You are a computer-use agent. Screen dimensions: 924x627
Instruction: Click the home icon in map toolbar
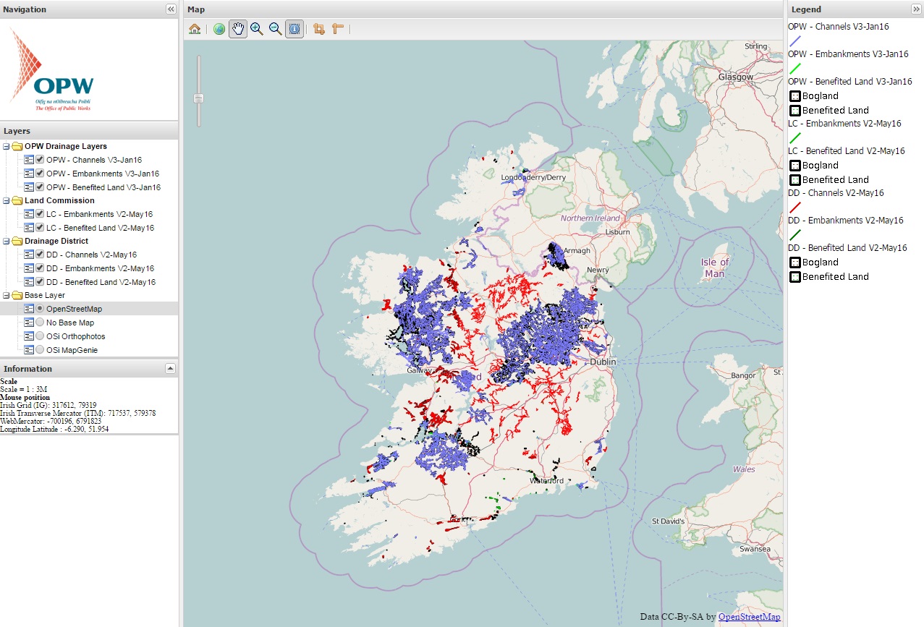195,29
